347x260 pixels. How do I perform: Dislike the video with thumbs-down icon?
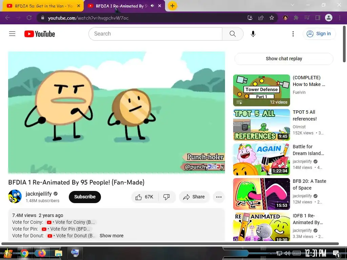point(166,197)
